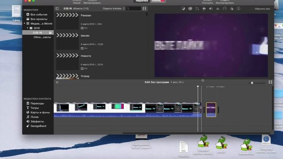This screenshot has height=159, width=283.
Task: Select the green screen clip in timeline
Action: (x=118, y=106)
